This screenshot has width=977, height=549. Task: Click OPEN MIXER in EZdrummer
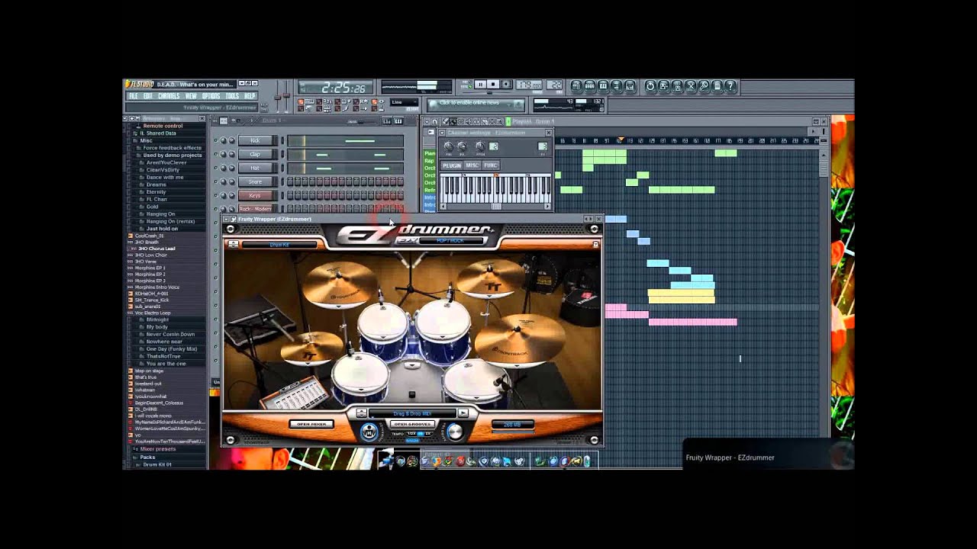(311, 424)
